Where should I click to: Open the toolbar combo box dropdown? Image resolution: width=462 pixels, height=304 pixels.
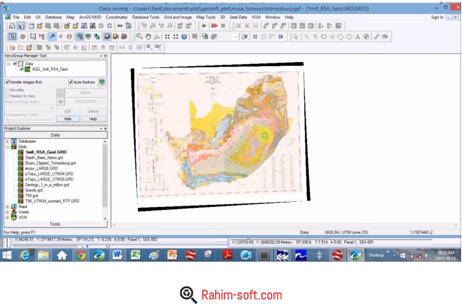coord(235,37)
